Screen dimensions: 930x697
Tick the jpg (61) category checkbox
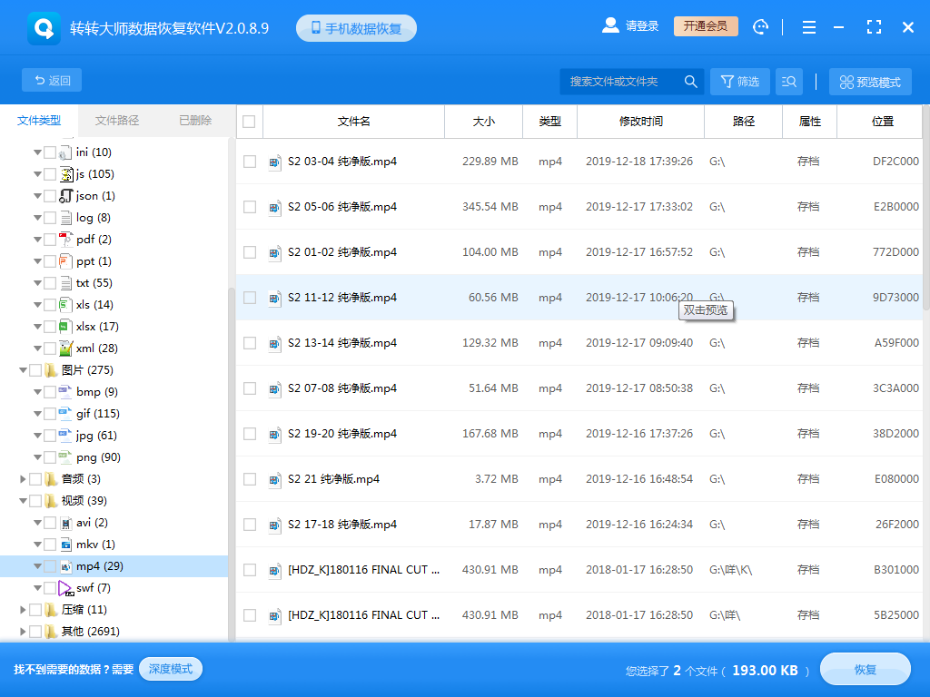51,436
